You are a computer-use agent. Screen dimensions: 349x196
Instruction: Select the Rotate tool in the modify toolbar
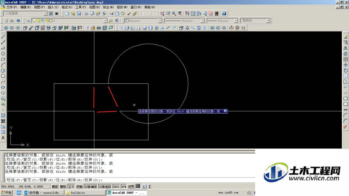pyautogui.click(x=346, y=70)
